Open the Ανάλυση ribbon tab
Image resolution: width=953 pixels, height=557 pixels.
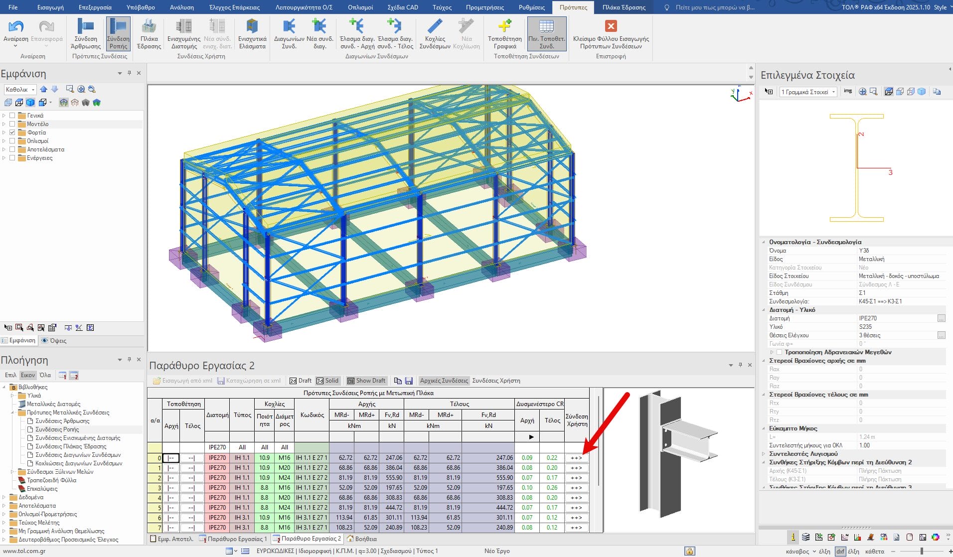click(182, 7)
